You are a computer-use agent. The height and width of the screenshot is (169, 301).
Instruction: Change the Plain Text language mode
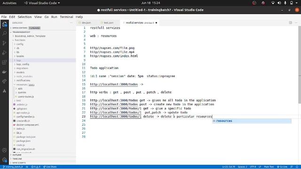click(x=269, y=167)
